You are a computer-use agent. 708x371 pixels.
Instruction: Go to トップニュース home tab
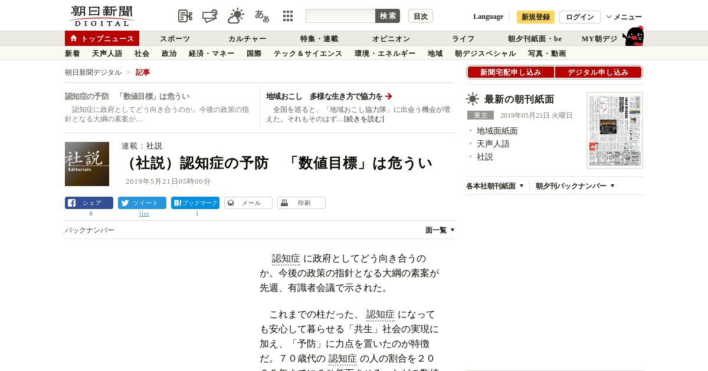(102, 38)
